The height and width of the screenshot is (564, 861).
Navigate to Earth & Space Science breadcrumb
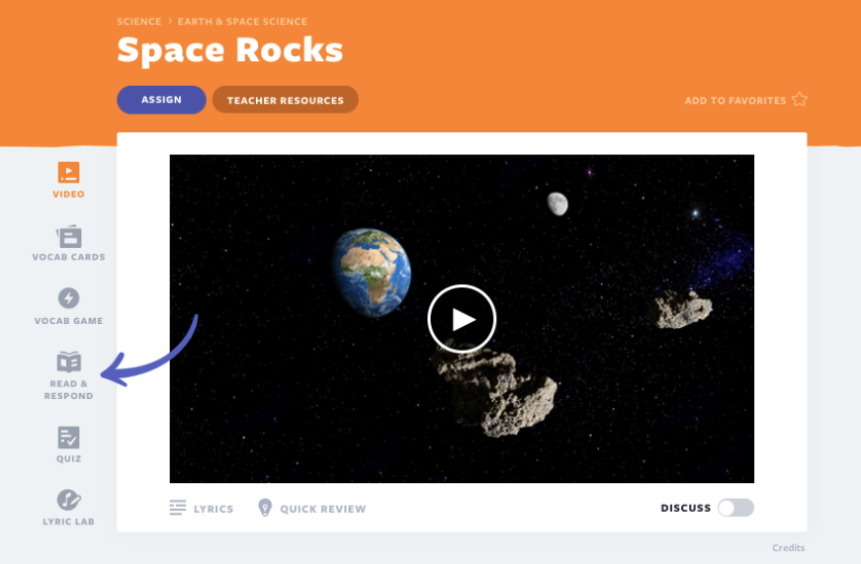[x=242, y=22]
